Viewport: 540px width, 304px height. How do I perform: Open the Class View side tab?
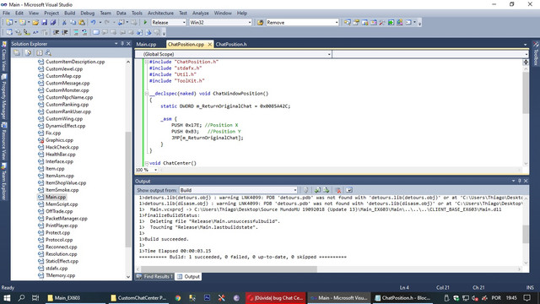[3, 57]
